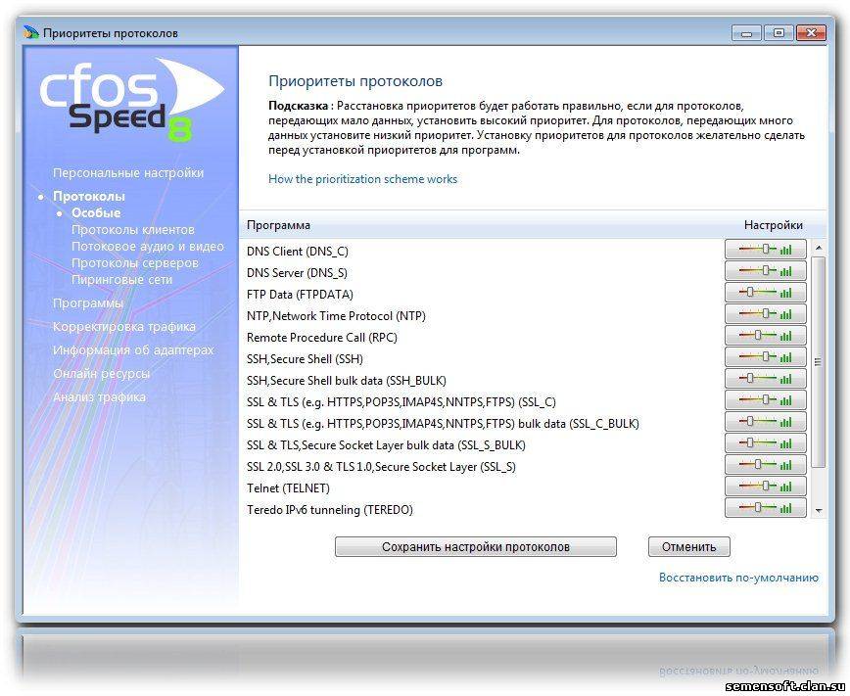Open the priority setting for Remote Procedure Call
Viewport: 850px width, 696px height.
pyautogui.click(x=765, y=337)
